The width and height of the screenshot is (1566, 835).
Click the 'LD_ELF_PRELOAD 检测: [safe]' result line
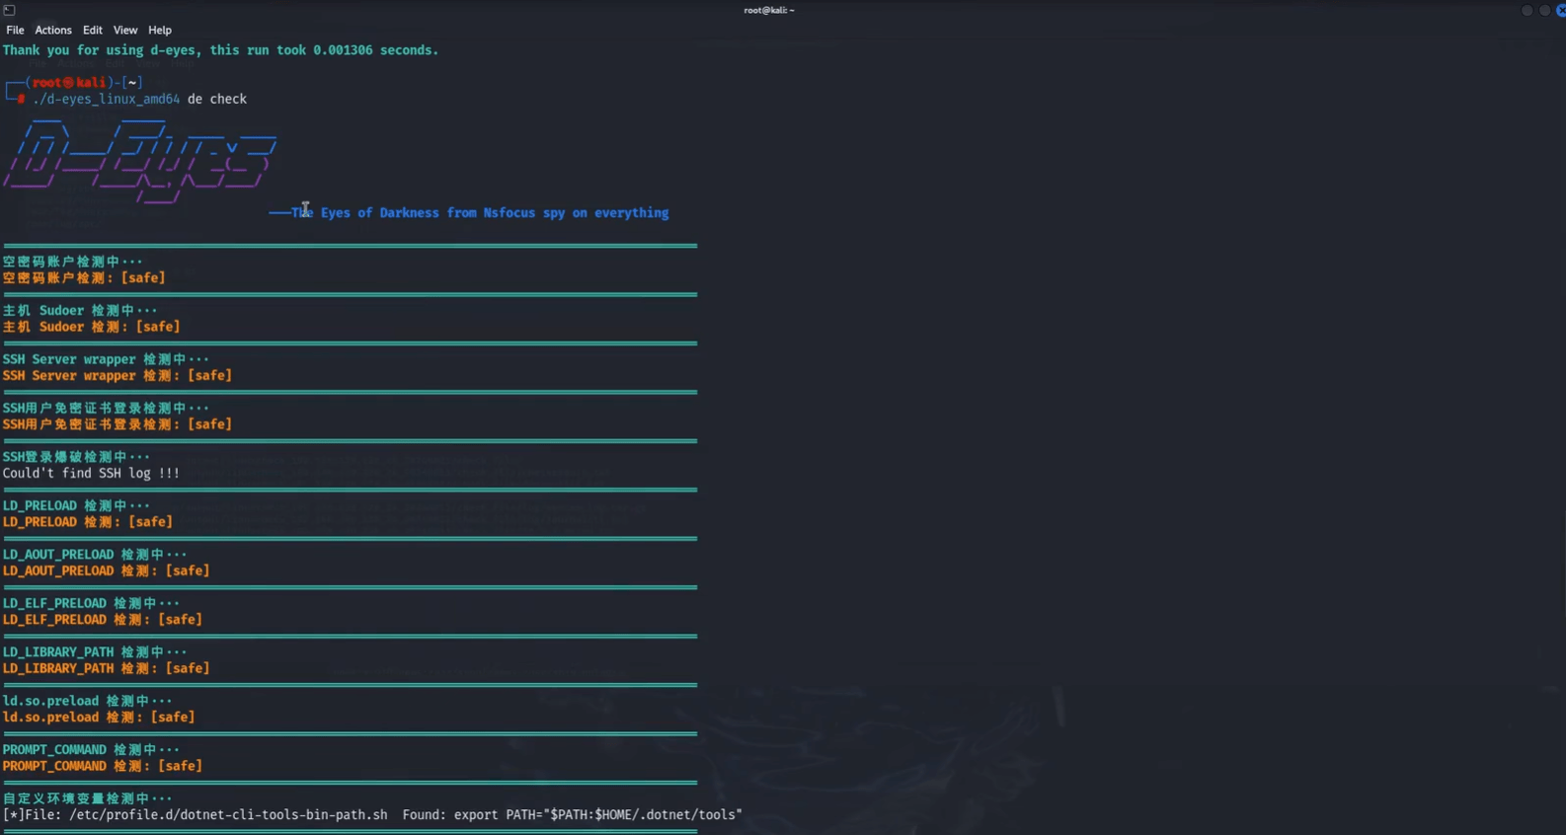tap(102, 620)
